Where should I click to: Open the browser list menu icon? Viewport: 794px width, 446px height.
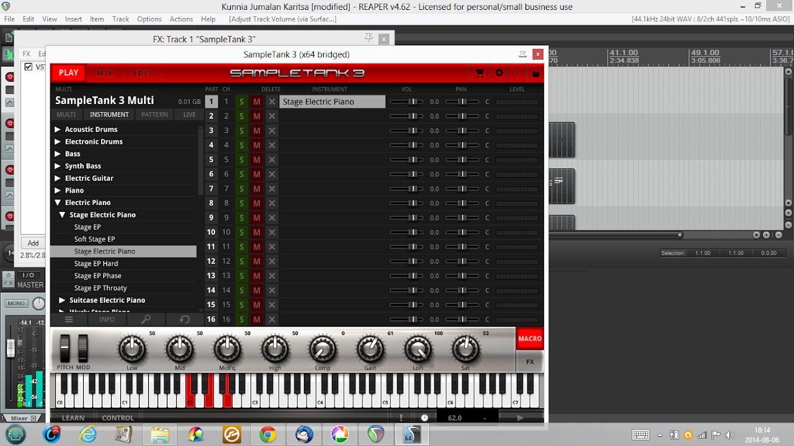click(69, 320)
